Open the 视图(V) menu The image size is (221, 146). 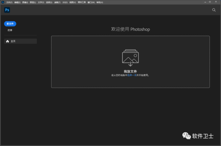coord(73,2)
